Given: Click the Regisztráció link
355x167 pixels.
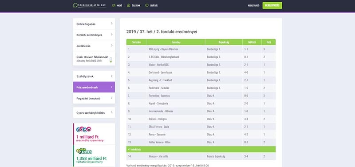Looking at the screenshot, I should point(253,5).
